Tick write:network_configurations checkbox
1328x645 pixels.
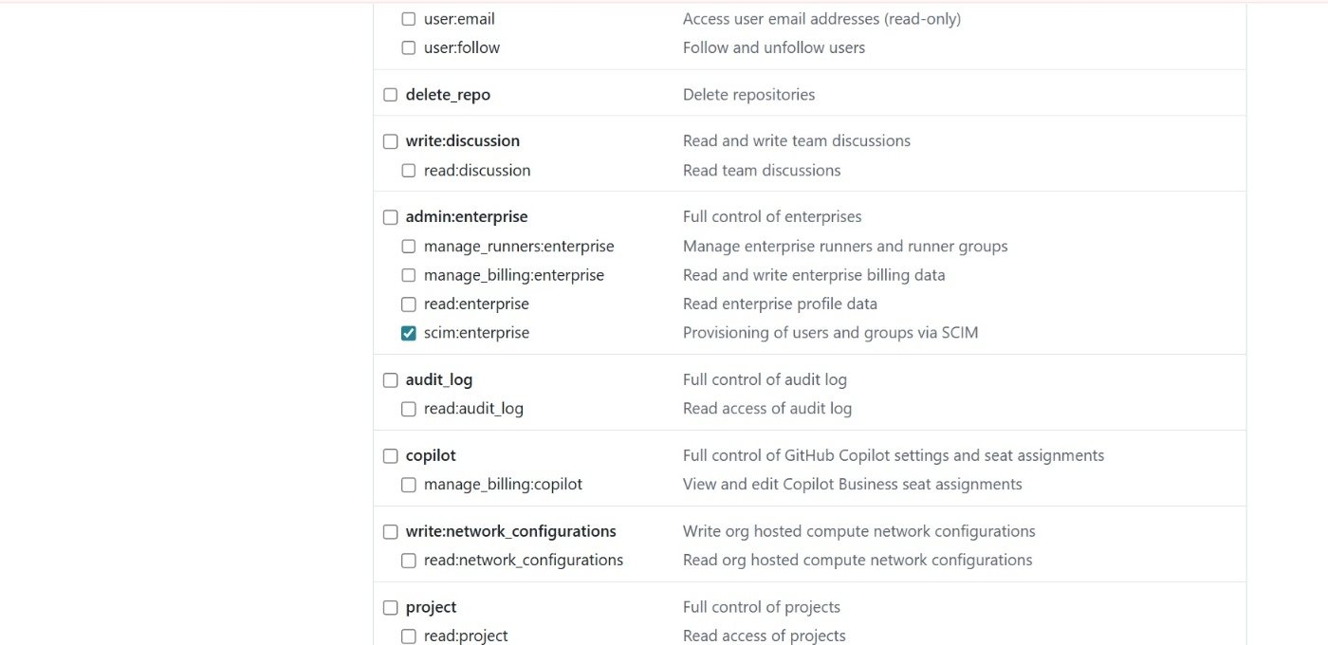391,532
